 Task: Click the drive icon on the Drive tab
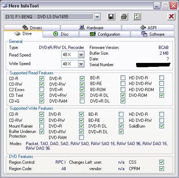point(18,34)
